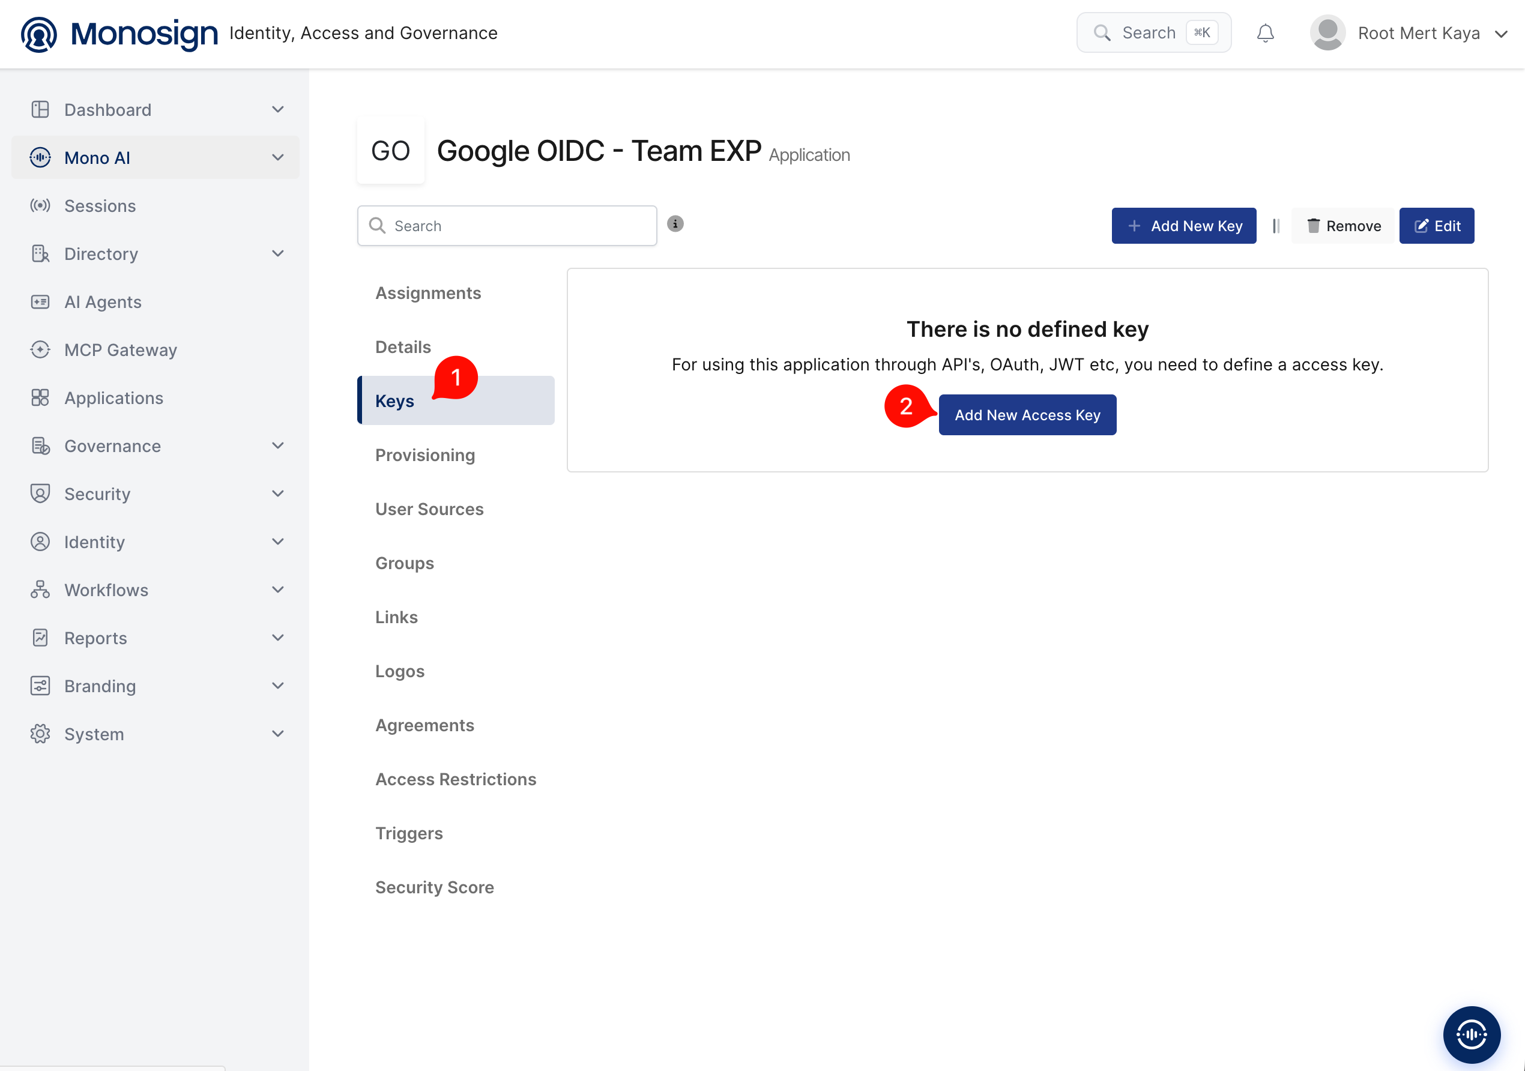Click the Workflows sidebar icon

pyautogui.click(x=40, y=590)
